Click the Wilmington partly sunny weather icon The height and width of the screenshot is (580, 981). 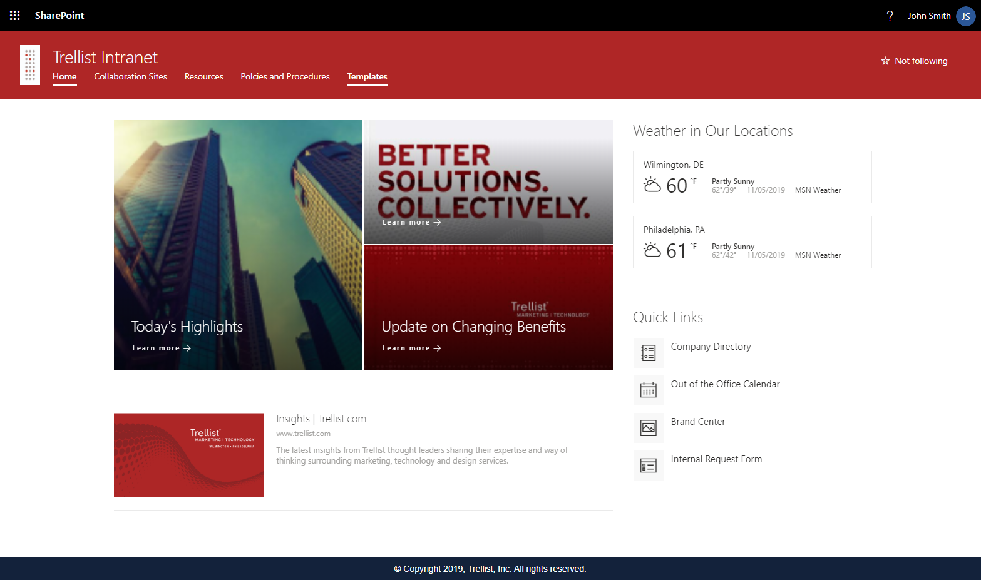click(652, 185)
